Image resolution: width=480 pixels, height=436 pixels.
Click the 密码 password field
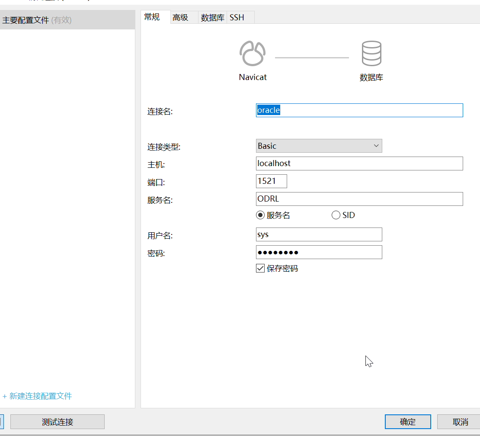pos(319,252)
